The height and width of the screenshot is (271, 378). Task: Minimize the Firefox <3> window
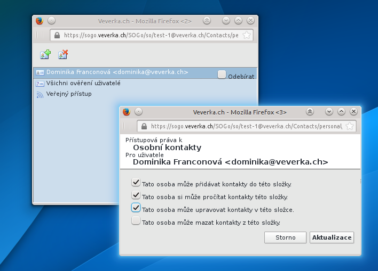[329, 112]
